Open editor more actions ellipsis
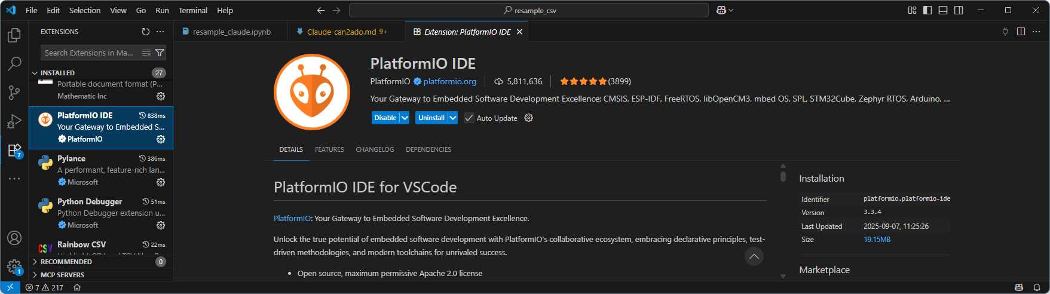1050x294 pixels. 1036,32
